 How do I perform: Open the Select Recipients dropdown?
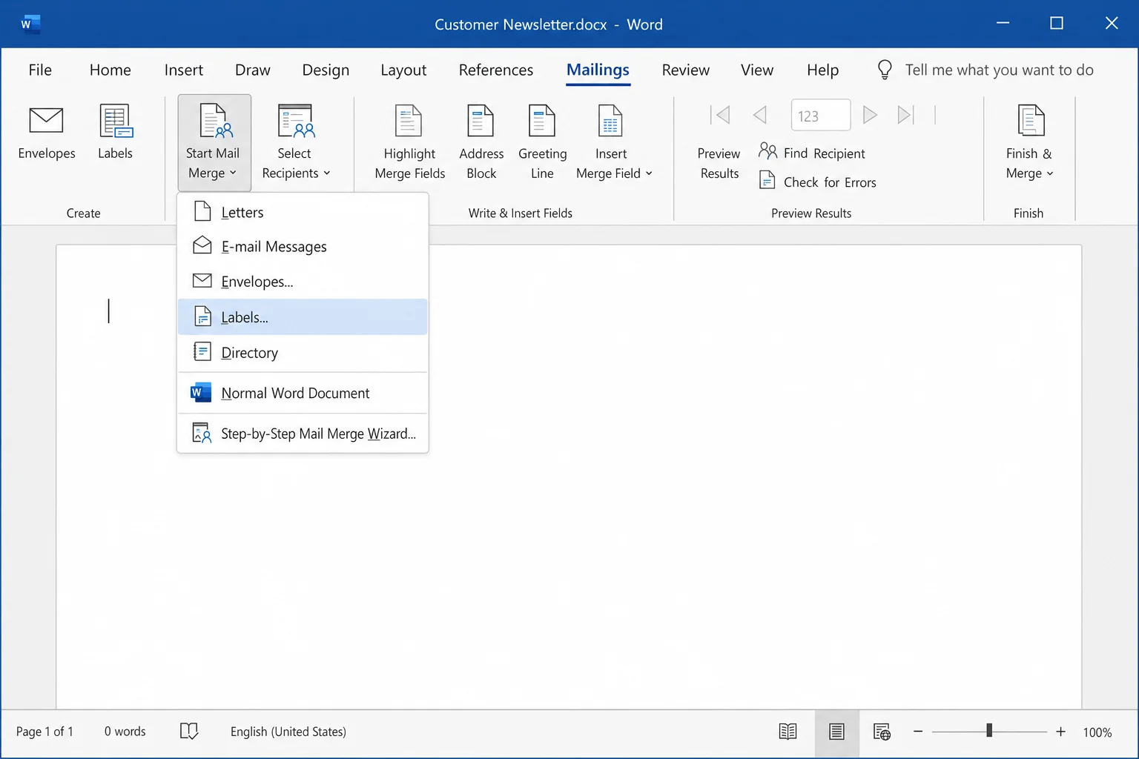[x=296, y=142]
